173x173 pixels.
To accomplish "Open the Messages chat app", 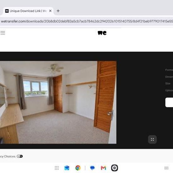I will [92, 168].
